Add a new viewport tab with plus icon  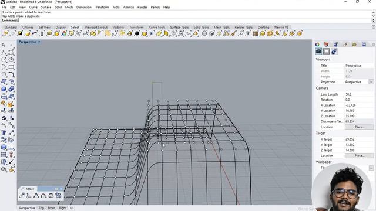(71, 208)
